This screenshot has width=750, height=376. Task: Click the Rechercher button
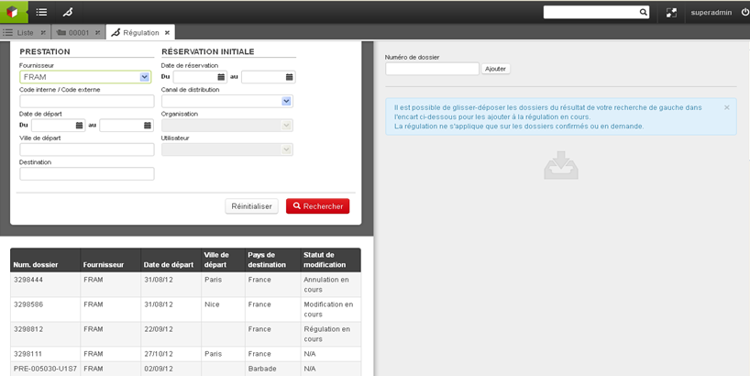(x=317, y=206)
